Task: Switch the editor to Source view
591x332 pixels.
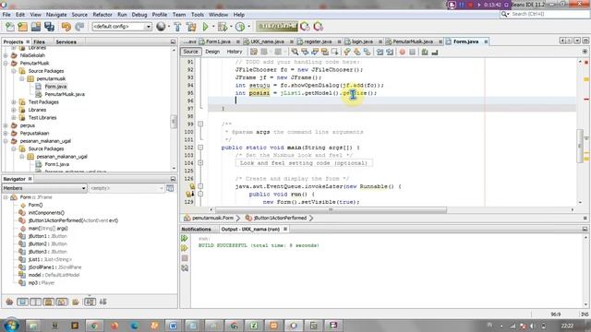Action: pyautogui.click(x=190, y=52)
